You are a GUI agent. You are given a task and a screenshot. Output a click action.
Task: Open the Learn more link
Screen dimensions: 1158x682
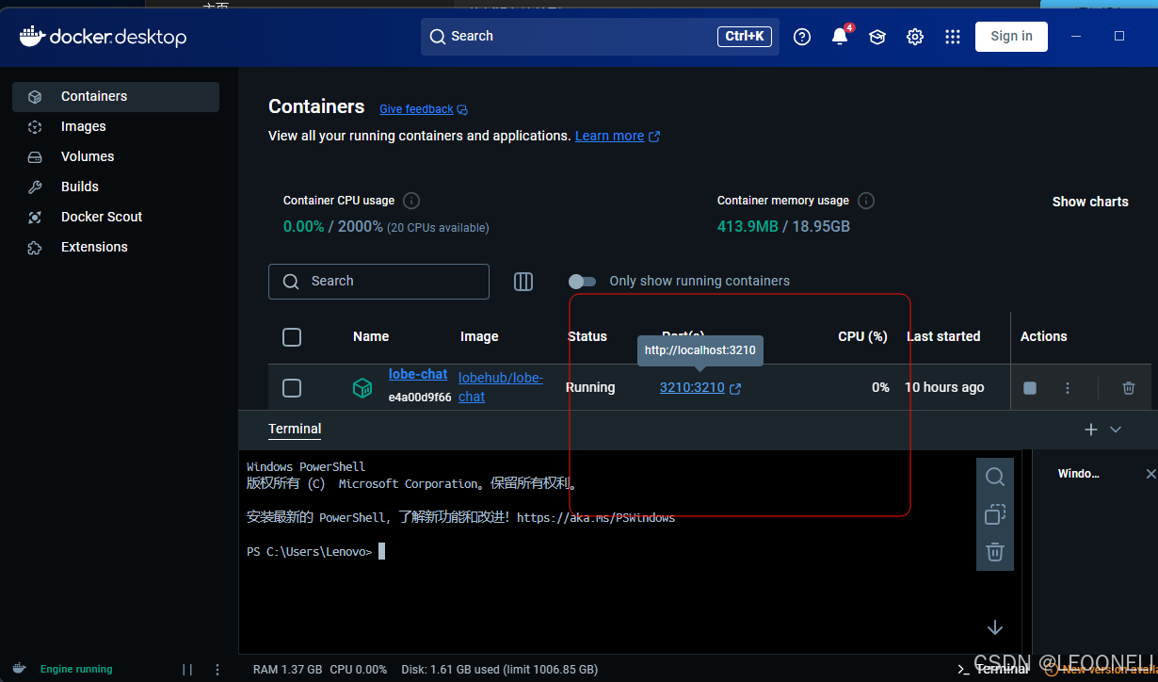[x=618, y=136]
